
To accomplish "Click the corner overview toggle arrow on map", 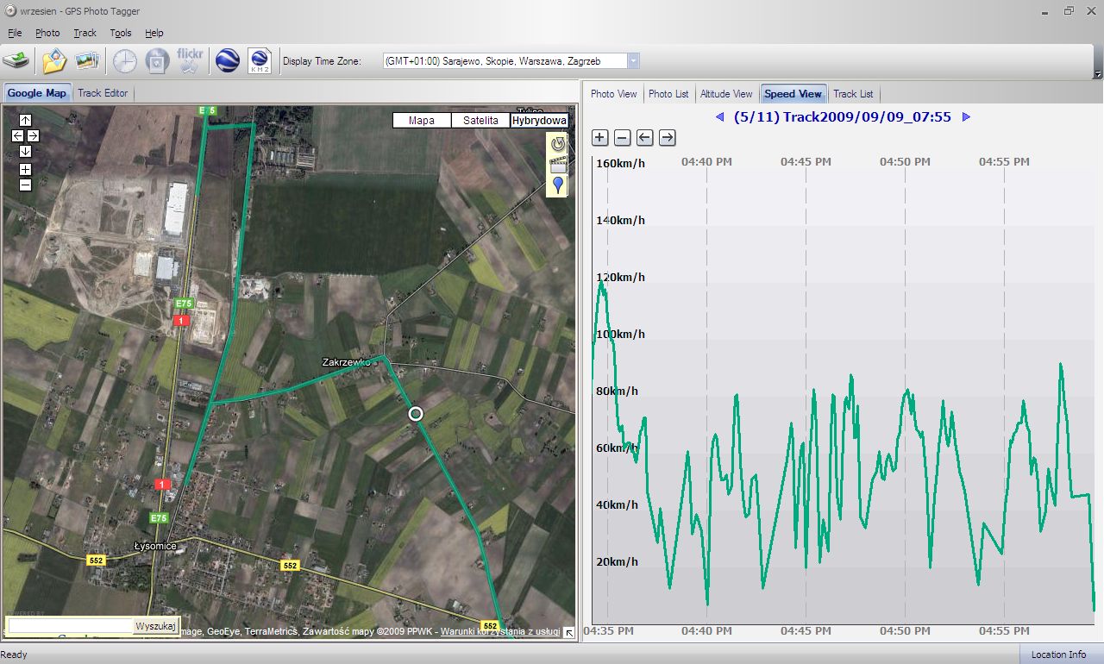I will point(569,632).
